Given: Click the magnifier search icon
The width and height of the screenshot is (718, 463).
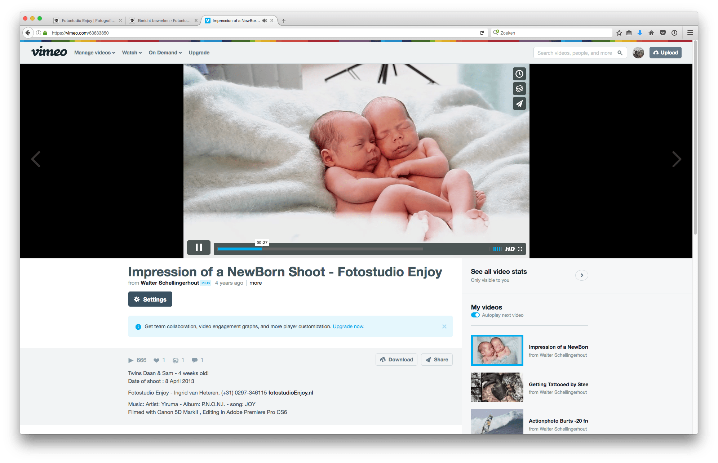Looking at the screenshot, I should click(x=620, y=53).
